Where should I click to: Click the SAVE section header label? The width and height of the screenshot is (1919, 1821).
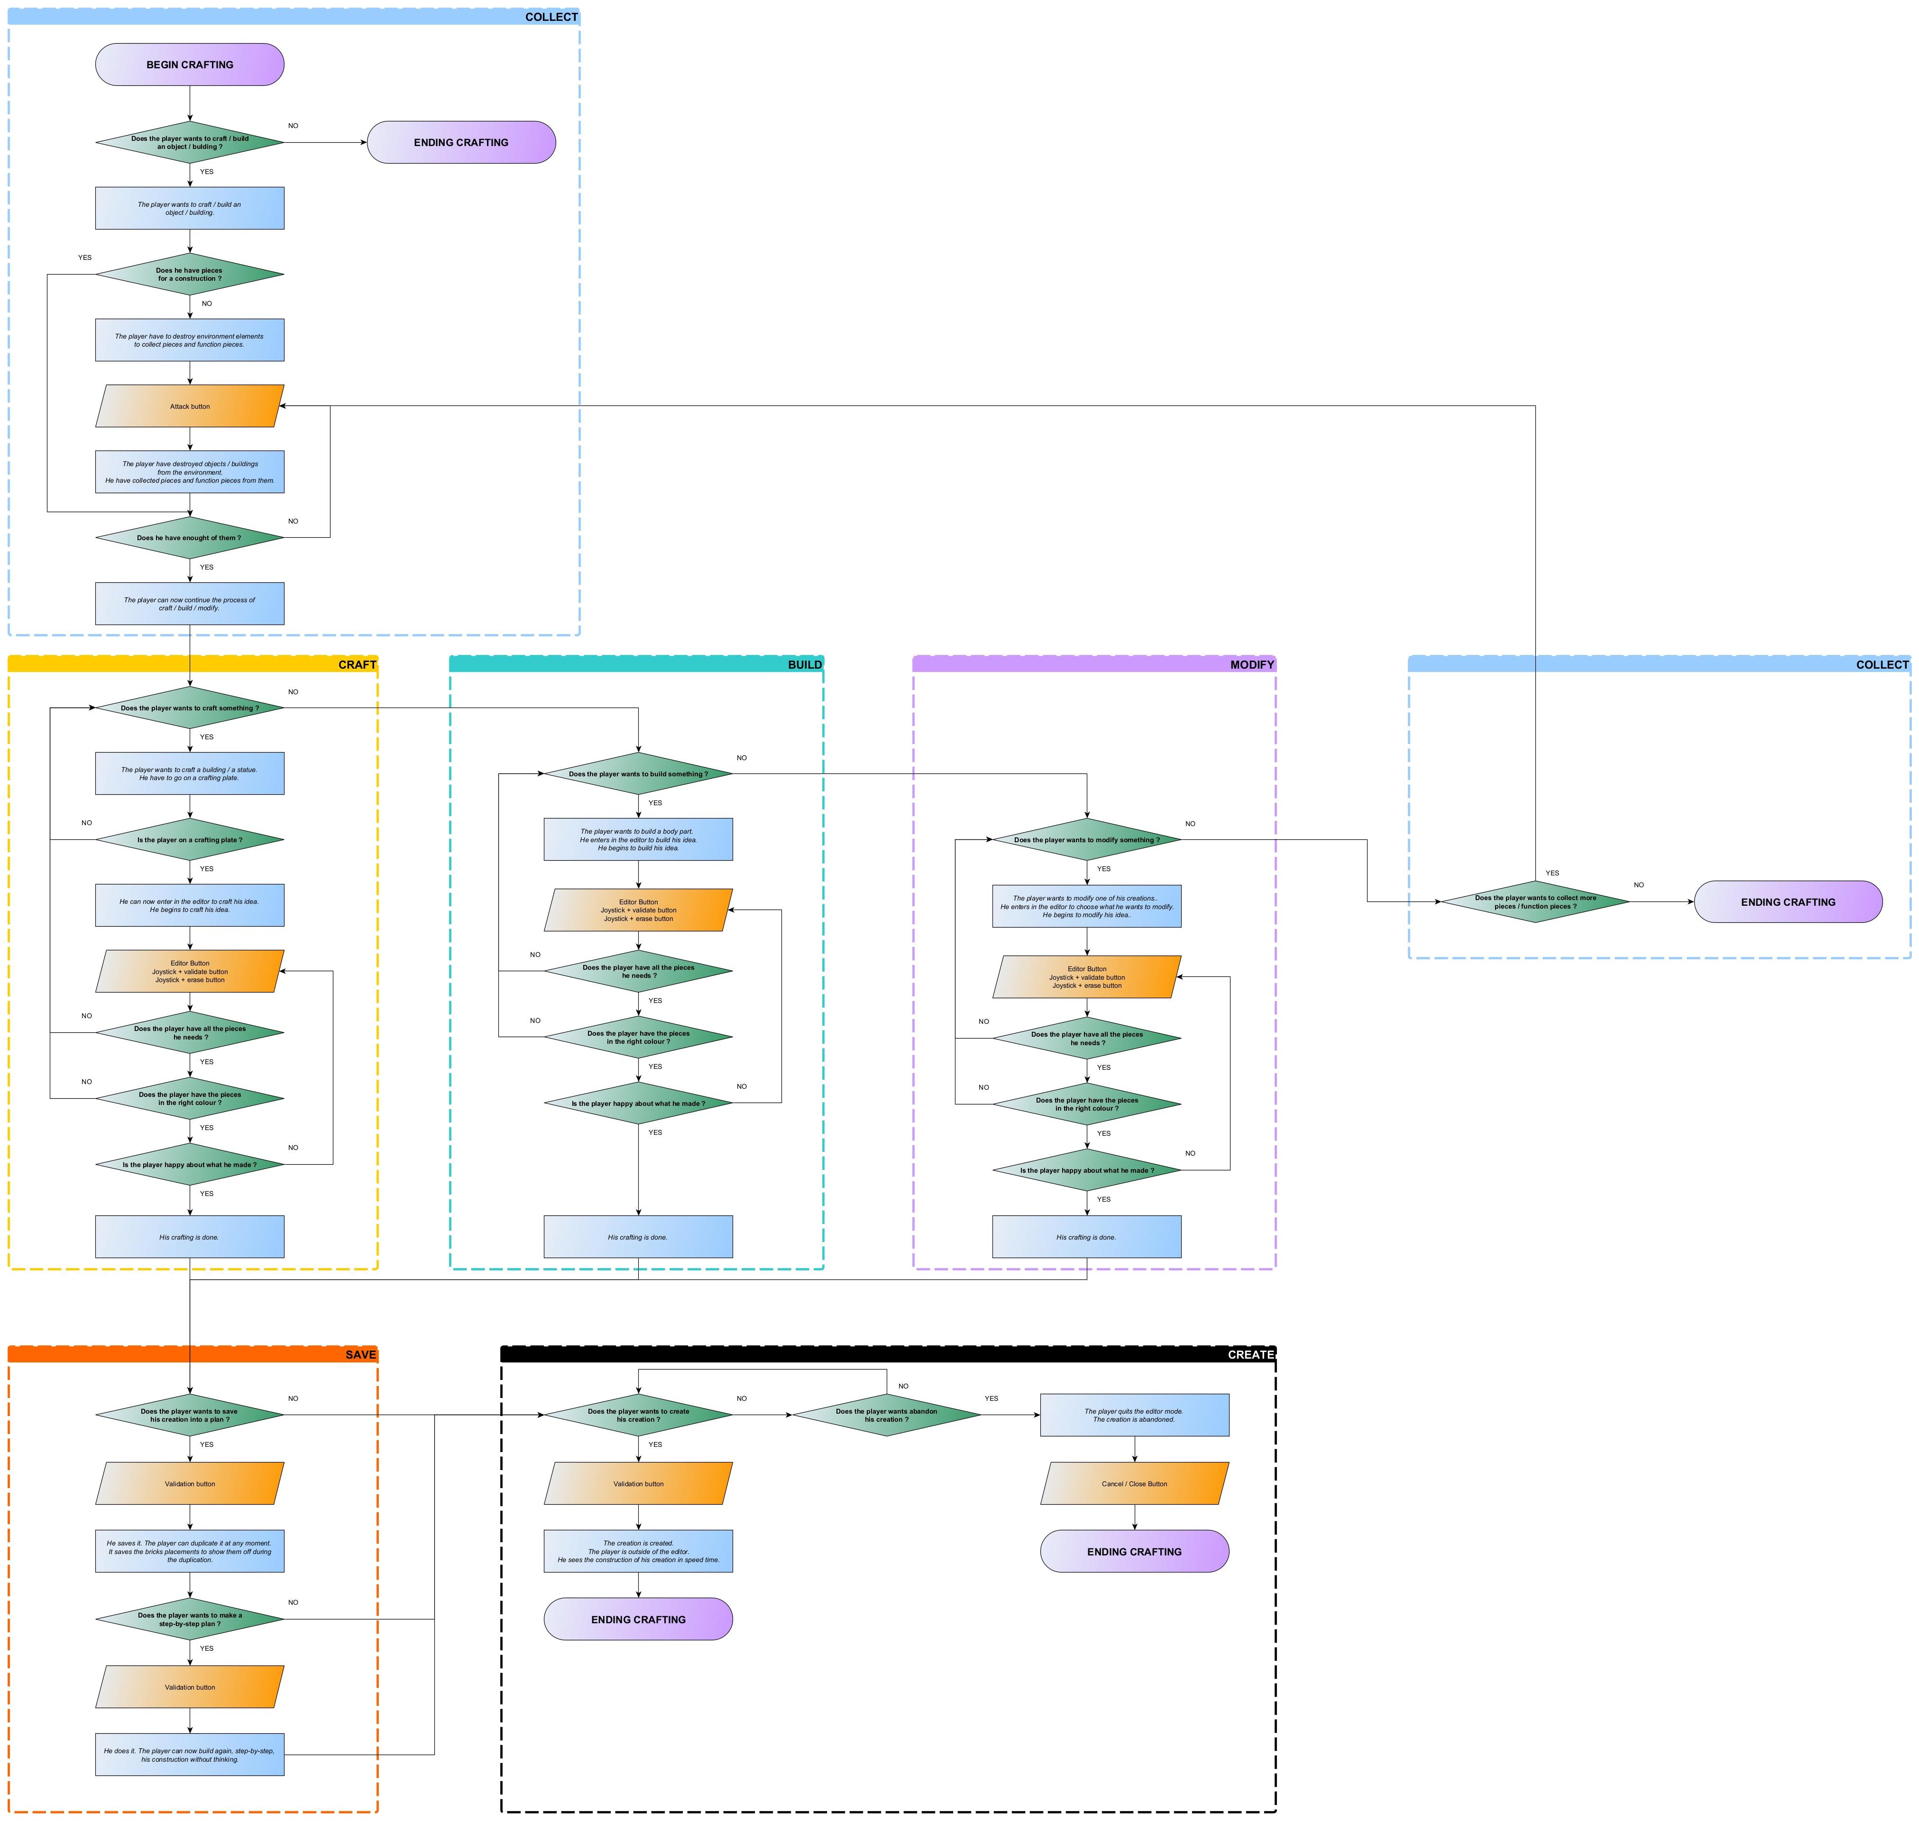click(360, 1354)
